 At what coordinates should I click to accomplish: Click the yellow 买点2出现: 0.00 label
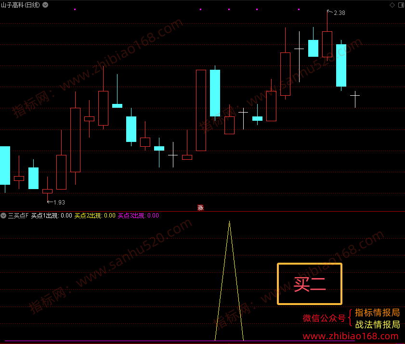coord(95,216)
